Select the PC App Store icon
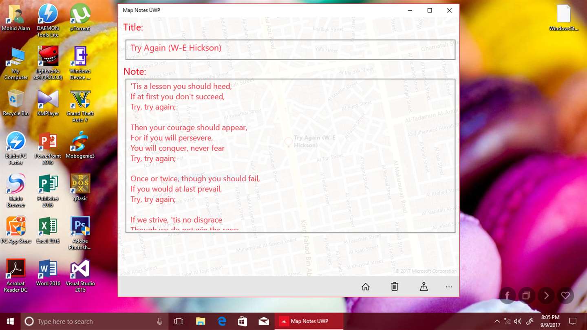The height and width of the screenshot is (330, 587). (16, 231)
